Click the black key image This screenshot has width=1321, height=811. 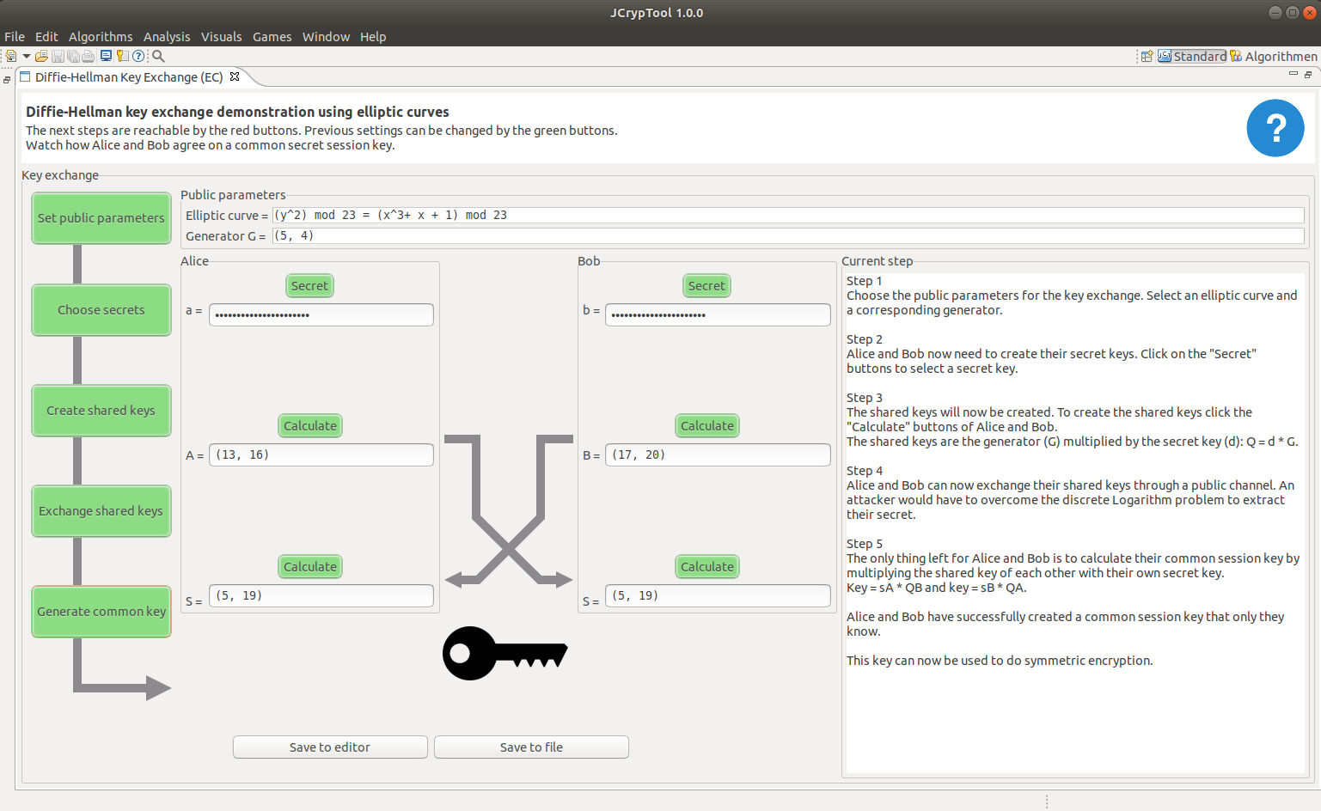click(x=505, y=654)
